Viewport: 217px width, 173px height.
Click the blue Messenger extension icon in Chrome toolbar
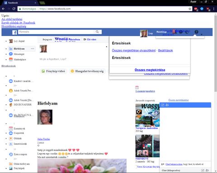coord(202,9)
